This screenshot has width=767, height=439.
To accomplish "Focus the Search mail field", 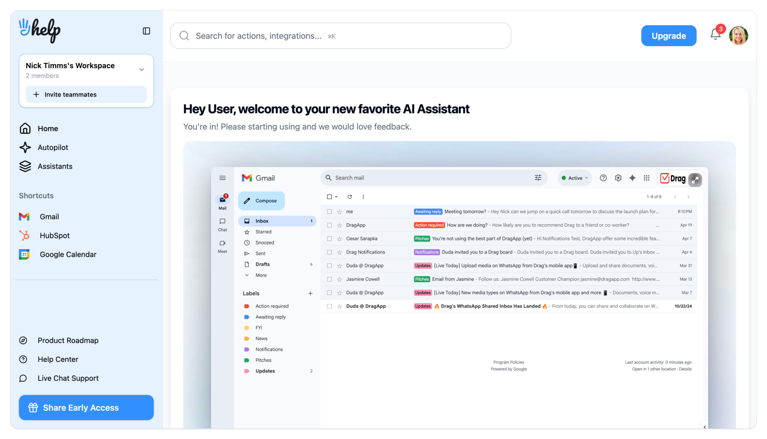I will click(x=434, y=178).
